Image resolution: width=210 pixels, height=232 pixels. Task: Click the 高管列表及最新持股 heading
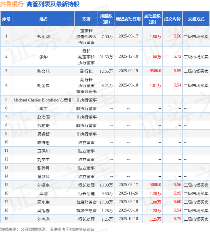point(53,4)
